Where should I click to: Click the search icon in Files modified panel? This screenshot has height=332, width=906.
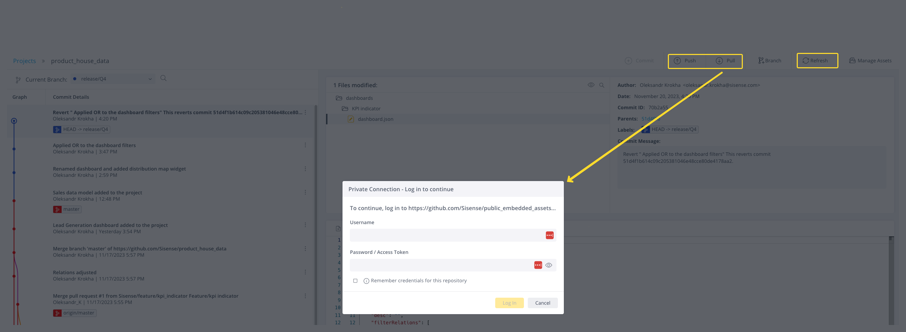(602, 85)
